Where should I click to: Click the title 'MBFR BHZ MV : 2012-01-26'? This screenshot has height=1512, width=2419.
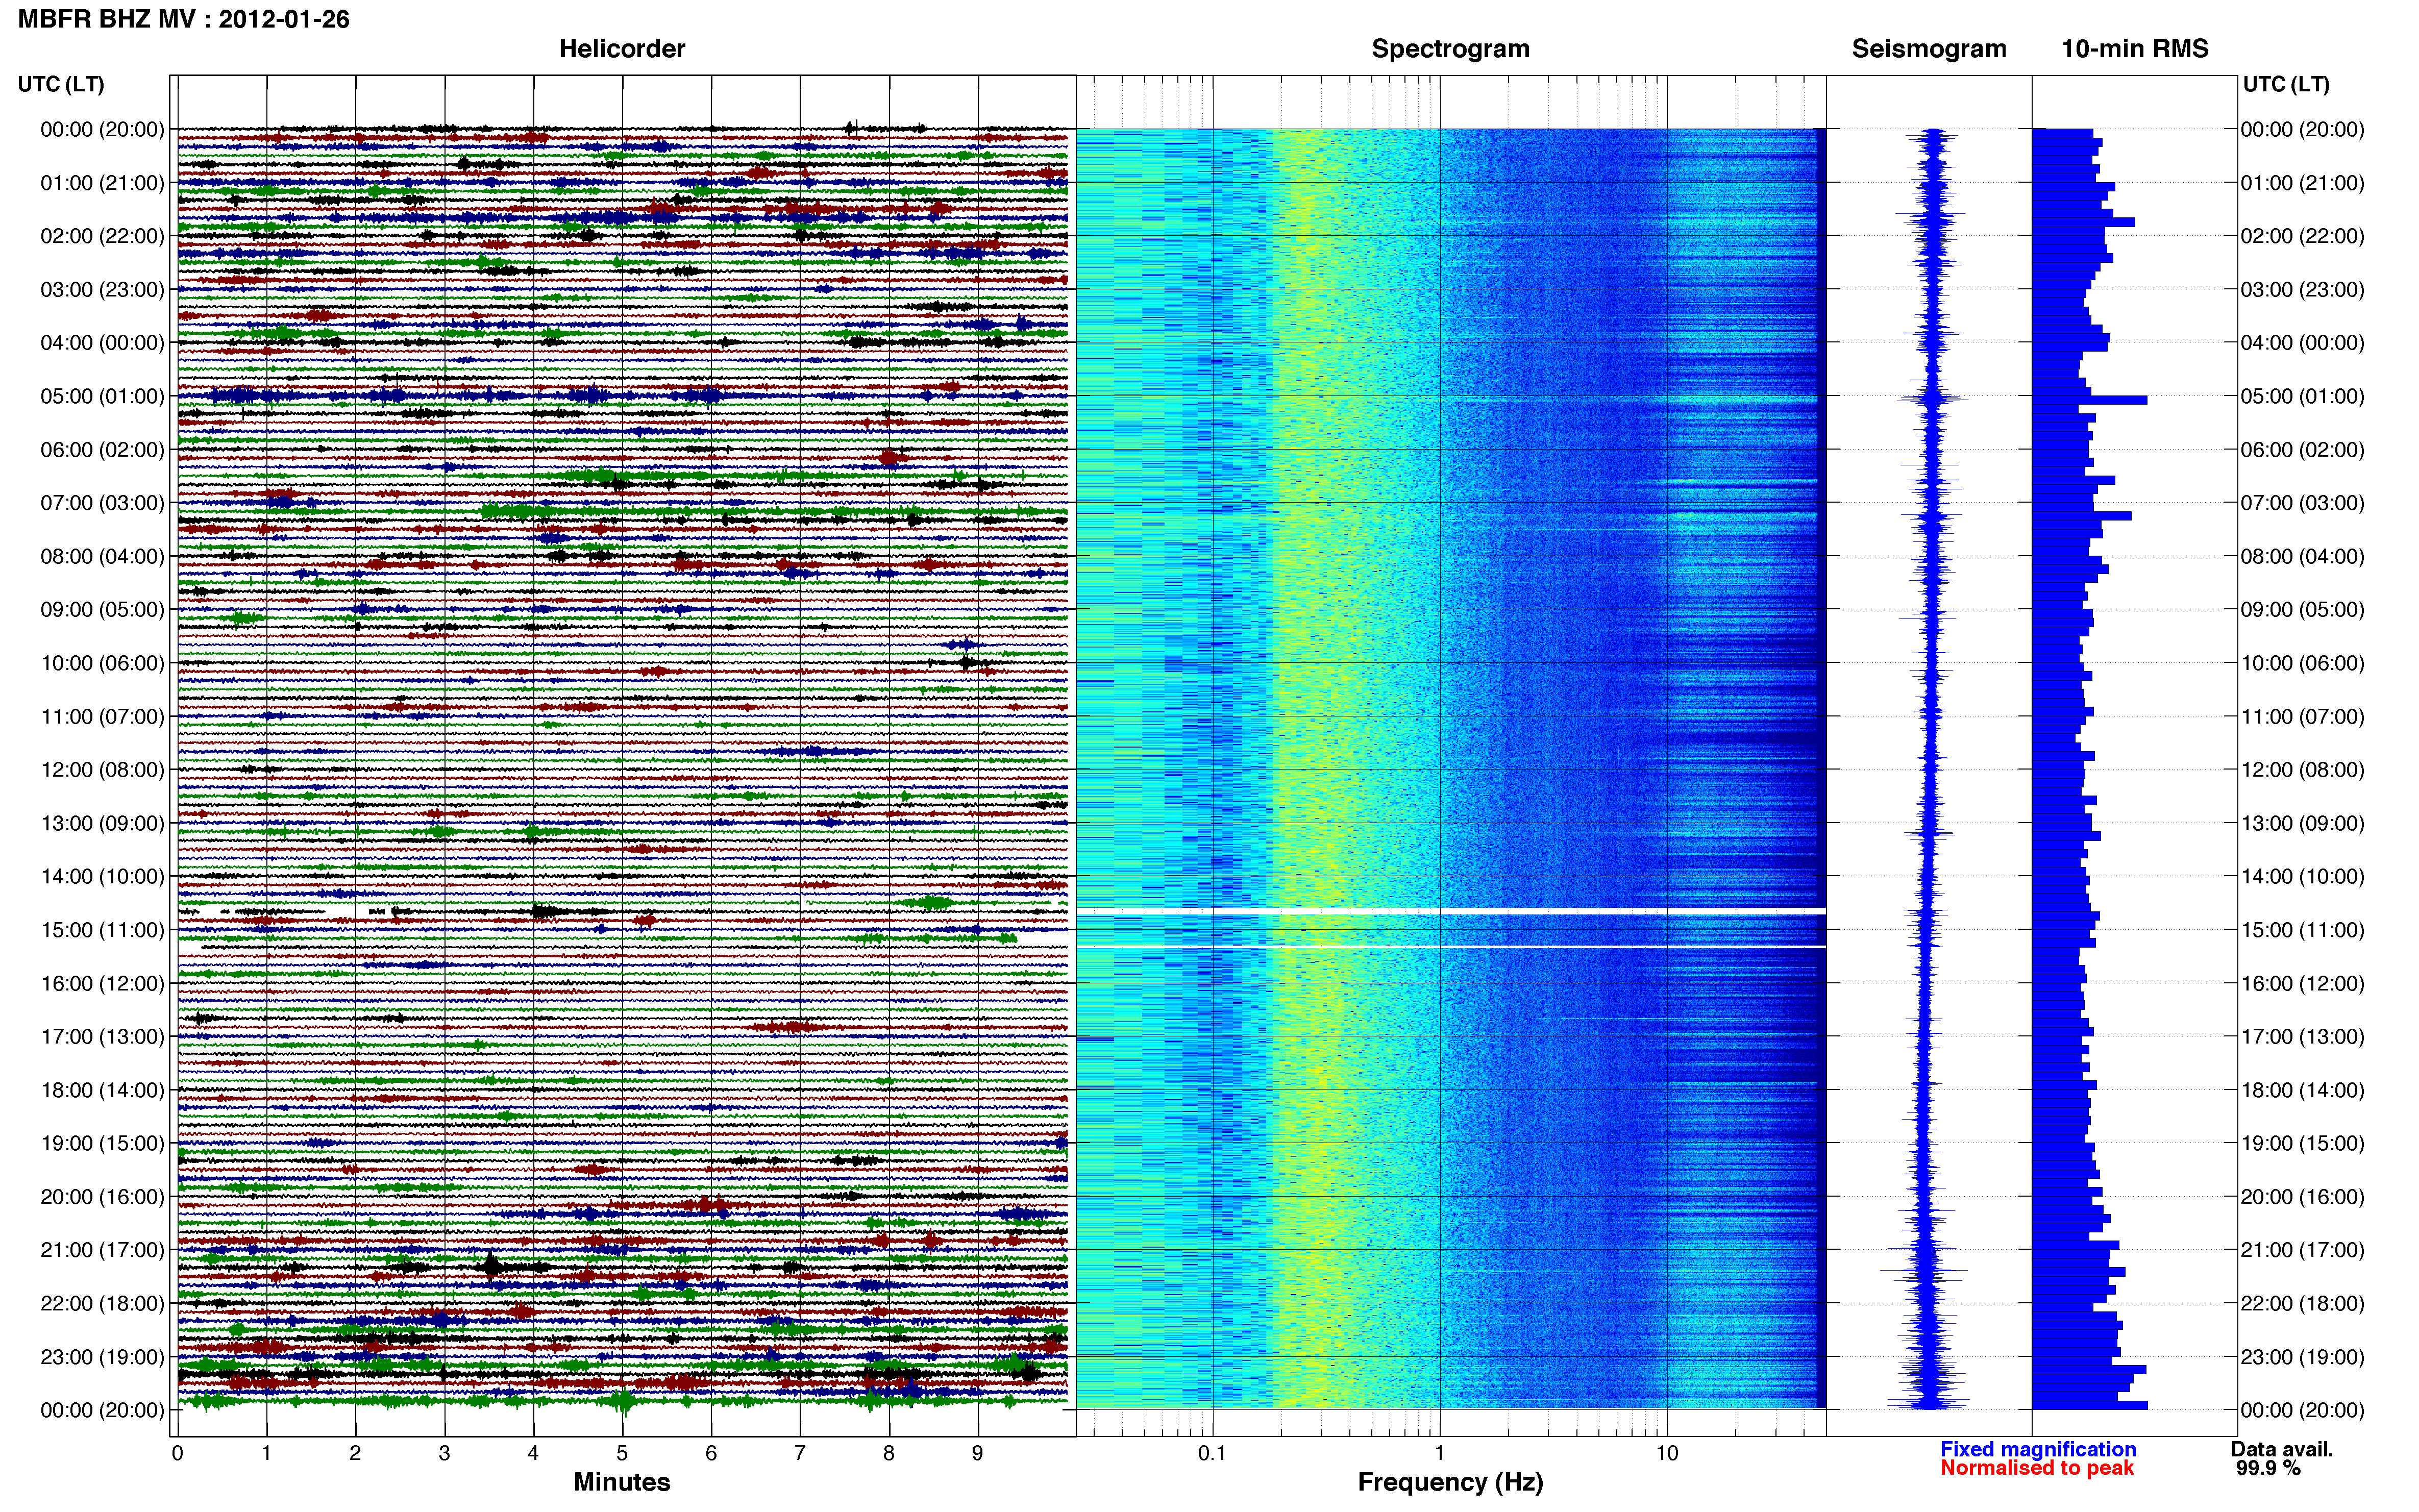tap(184, 19)
